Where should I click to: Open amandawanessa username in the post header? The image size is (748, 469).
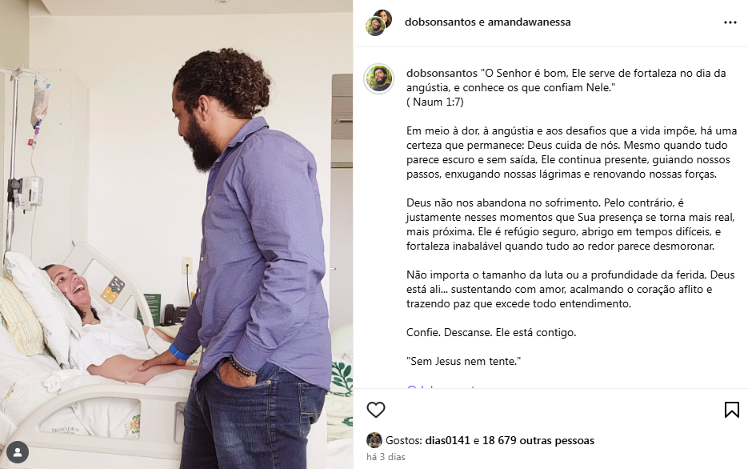click(529, 22)
